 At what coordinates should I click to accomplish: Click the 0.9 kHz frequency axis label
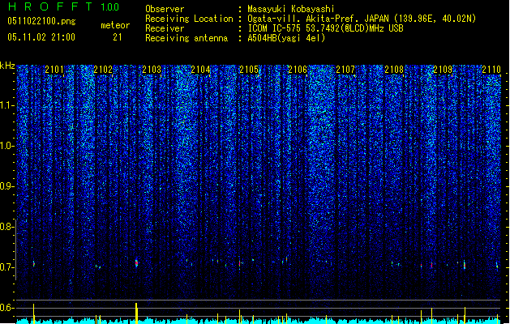pos(7,186)
